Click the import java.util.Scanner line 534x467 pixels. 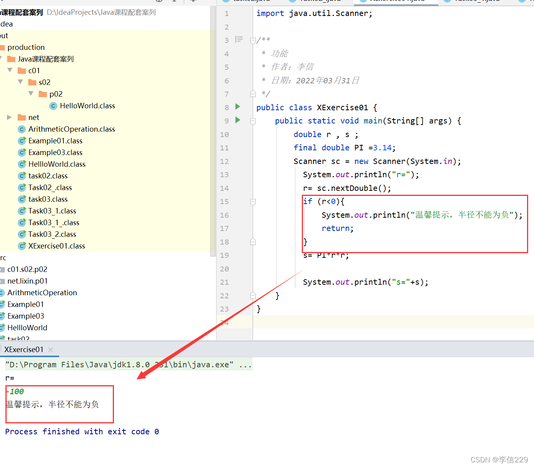(x=314, y=14)
